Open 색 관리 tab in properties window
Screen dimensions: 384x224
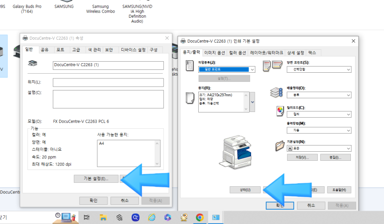94,50
